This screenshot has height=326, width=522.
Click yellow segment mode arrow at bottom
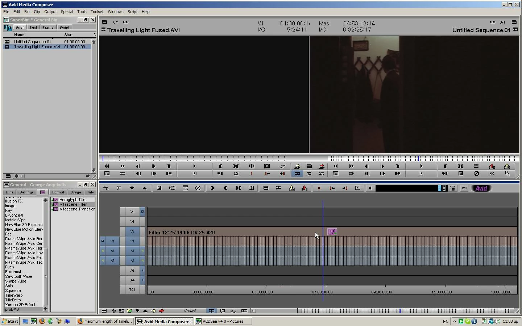(x=153, y=311)
